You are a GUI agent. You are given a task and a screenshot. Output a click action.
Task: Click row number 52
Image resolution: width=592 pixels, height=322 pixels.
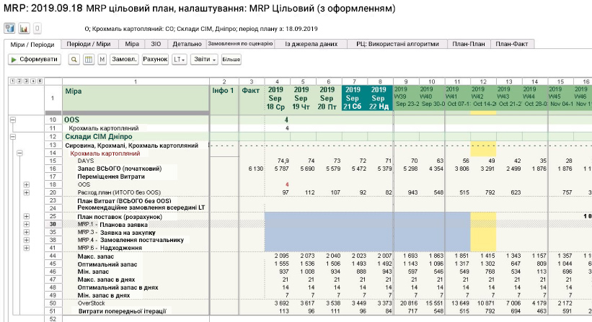click(53, 319)
